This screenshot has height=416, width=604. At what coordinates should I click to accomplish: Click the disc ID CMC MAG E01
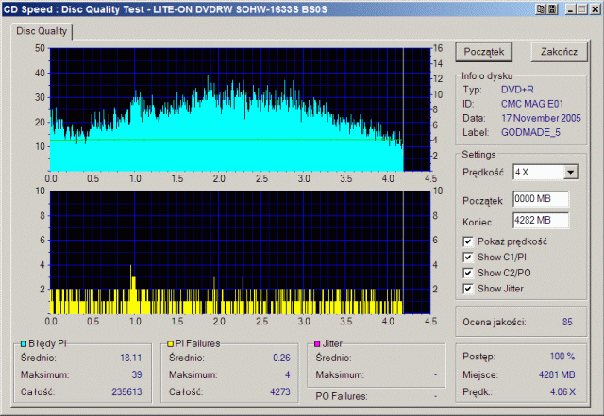(x=532, y=104)
